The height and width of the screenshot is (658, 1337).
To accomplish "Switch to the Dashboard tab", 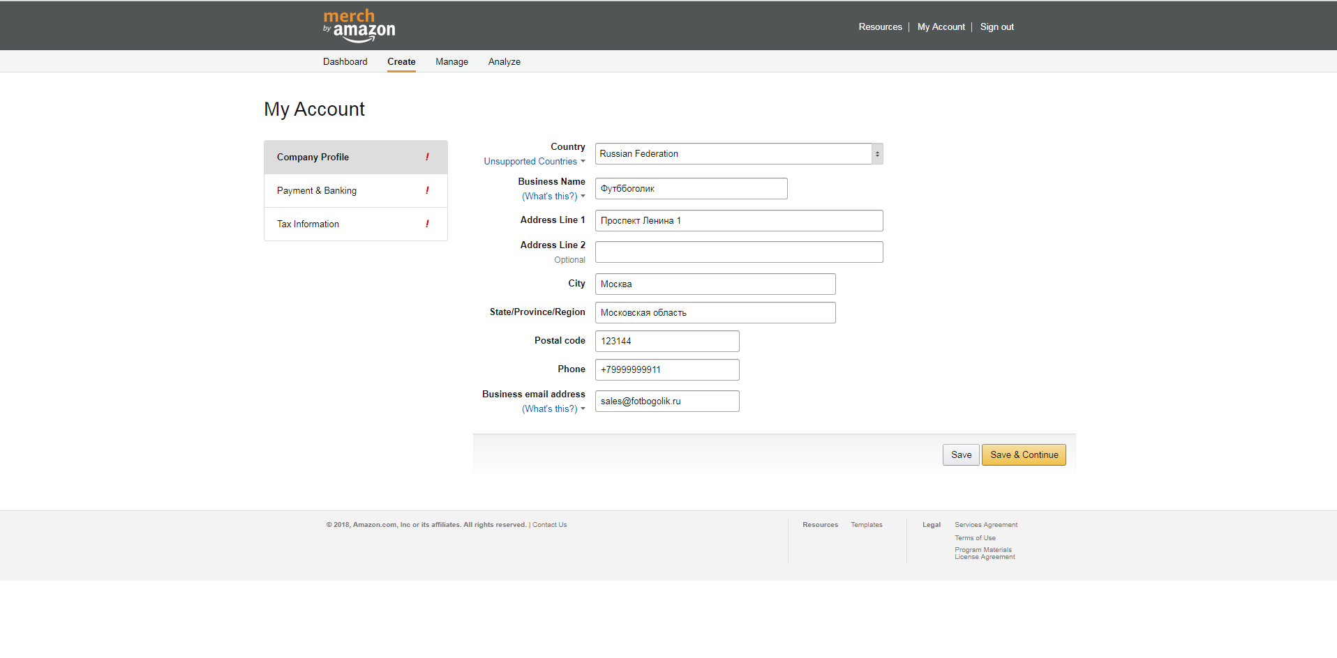I will 345,61.
